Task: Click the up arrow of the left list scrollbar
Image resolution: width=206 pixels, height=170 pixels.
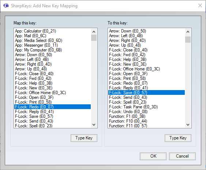Action: [x=94, y=32]
